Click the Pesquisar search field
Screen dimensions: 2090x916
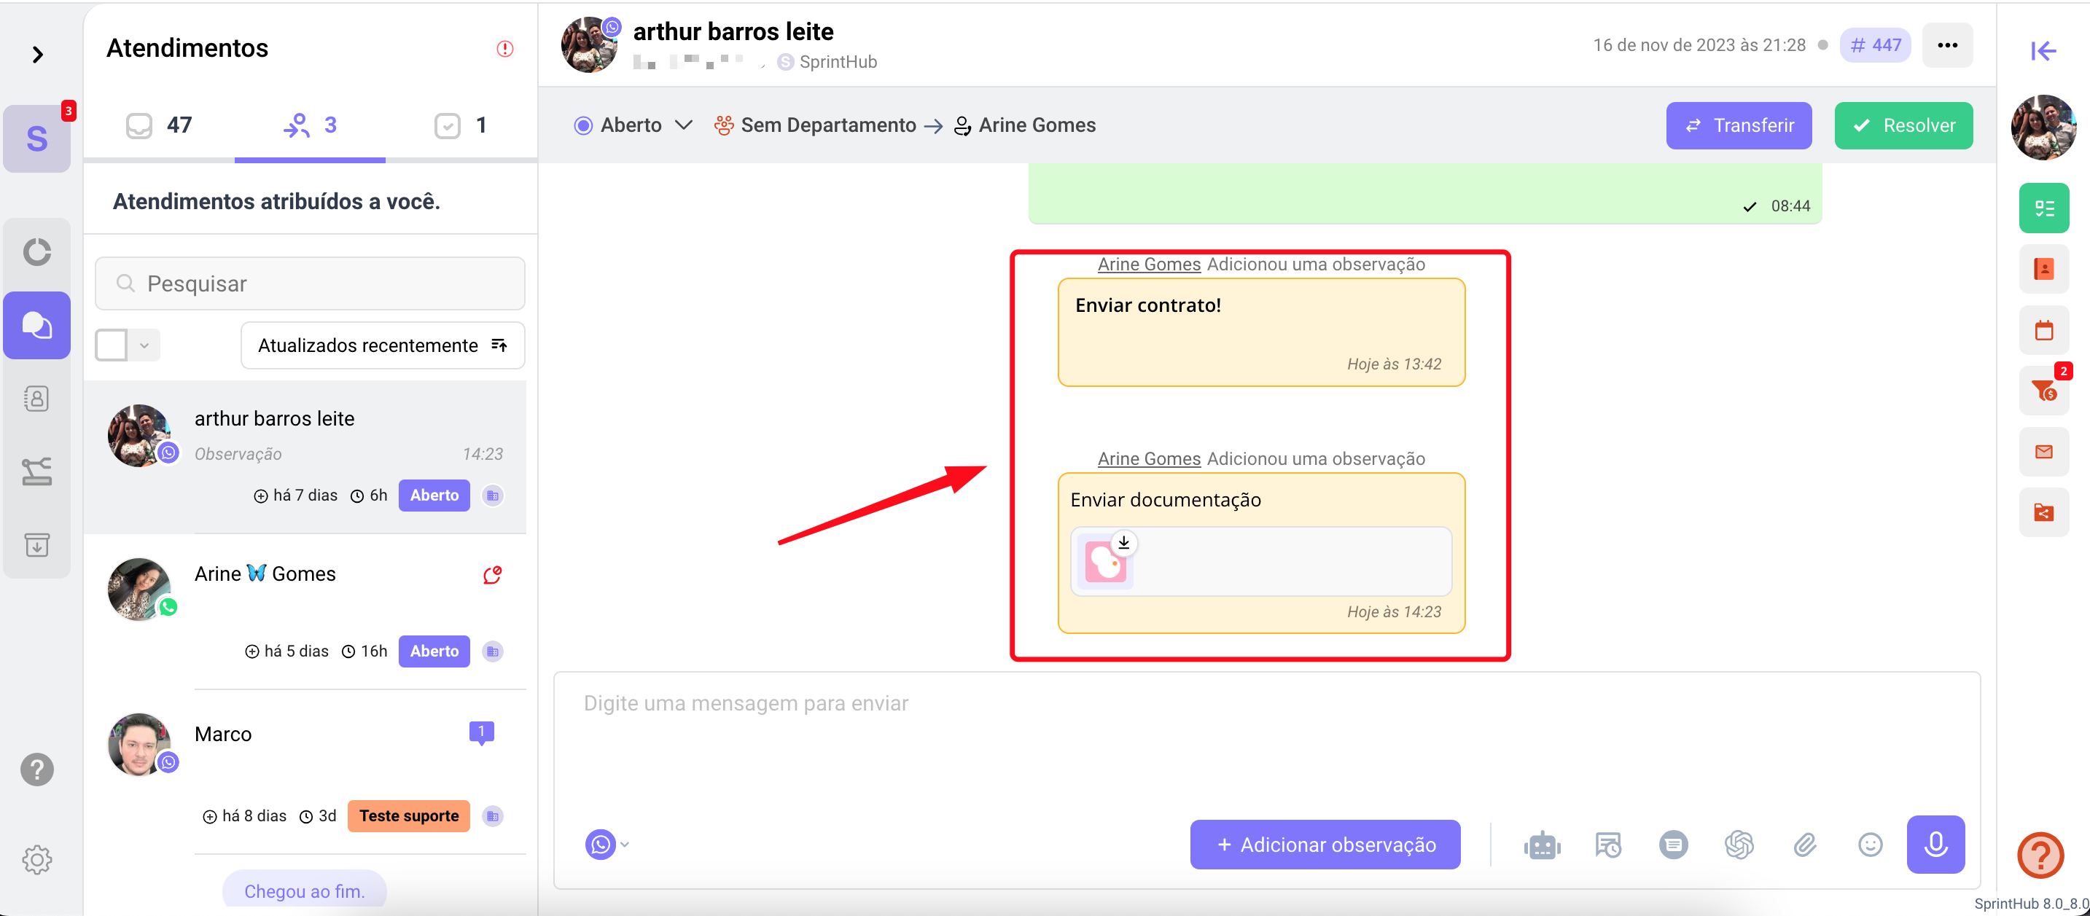tap(310, 283)
